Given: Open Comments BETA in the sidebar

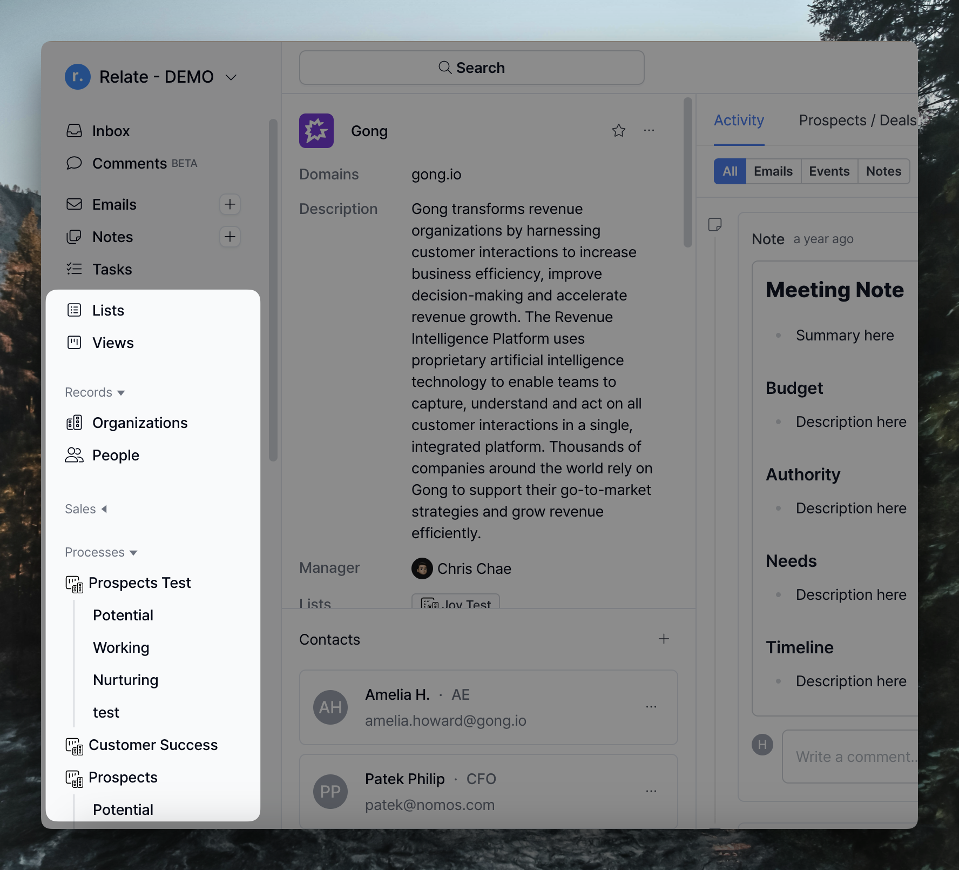Looking at the screenshot, I should [x=131, y=163].
